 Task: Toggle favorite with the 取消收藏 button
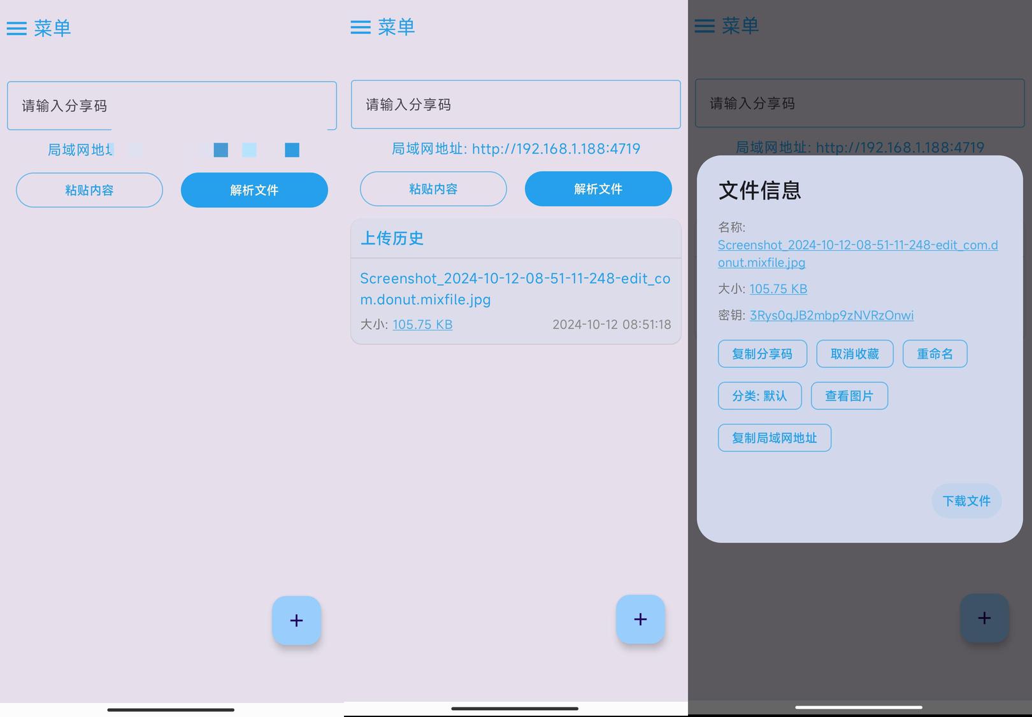pos(854,354)
